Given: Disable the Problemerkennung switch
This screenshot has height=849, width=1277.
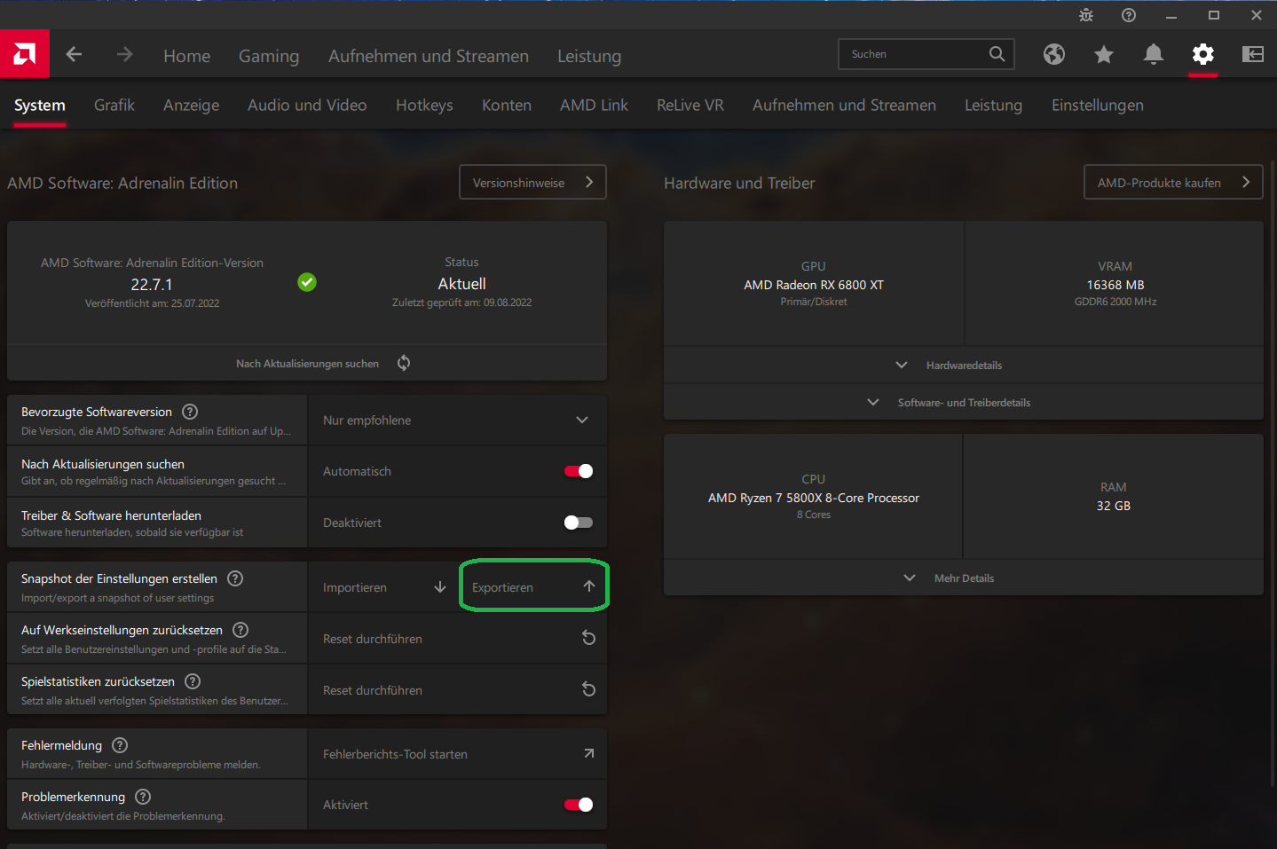Looking at the screenshot, I should [579, 805].
